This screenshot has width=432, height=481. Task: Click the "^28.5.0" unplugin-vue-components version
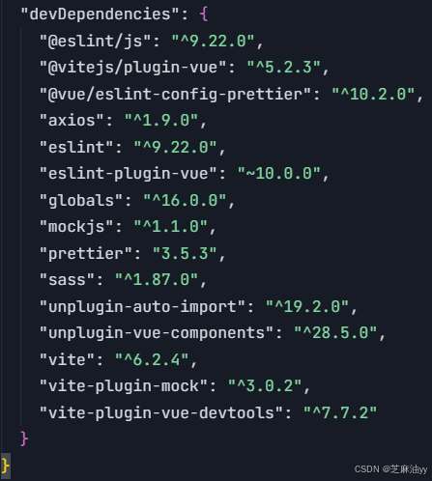(335, 333)
